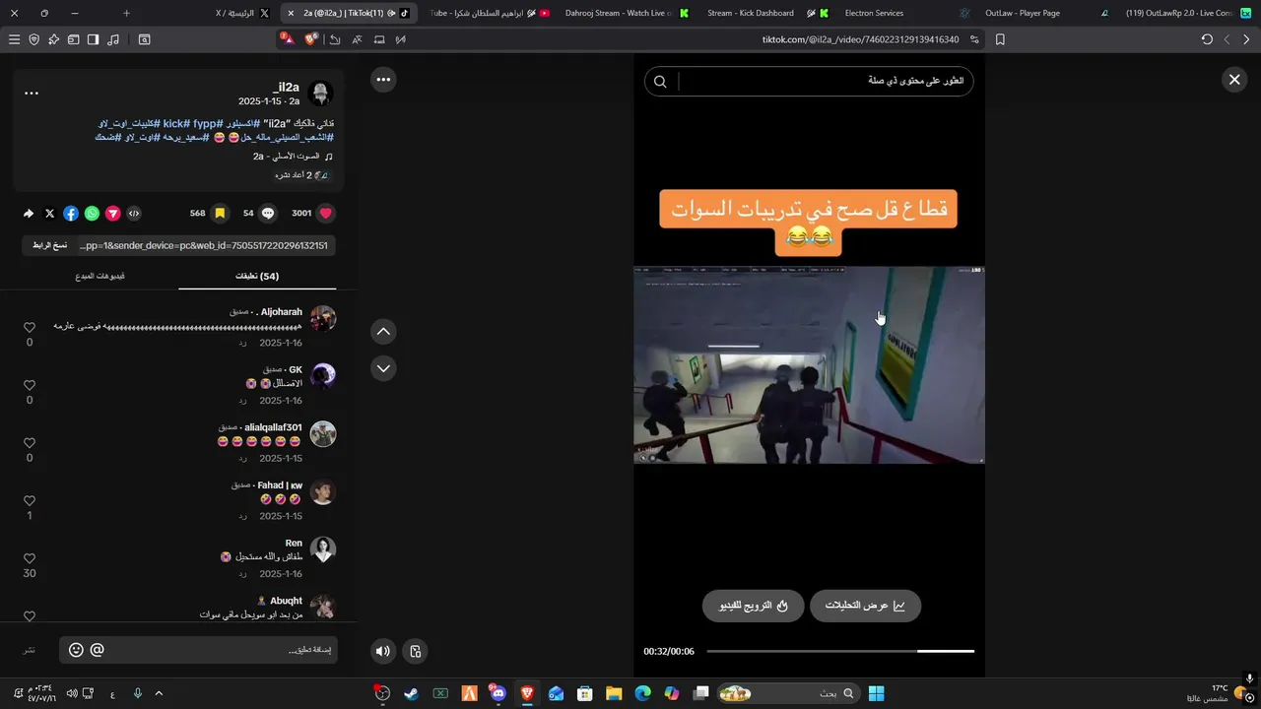Send video to friends with red icon
Viewport: 1261px width, 709px height.
113,213
